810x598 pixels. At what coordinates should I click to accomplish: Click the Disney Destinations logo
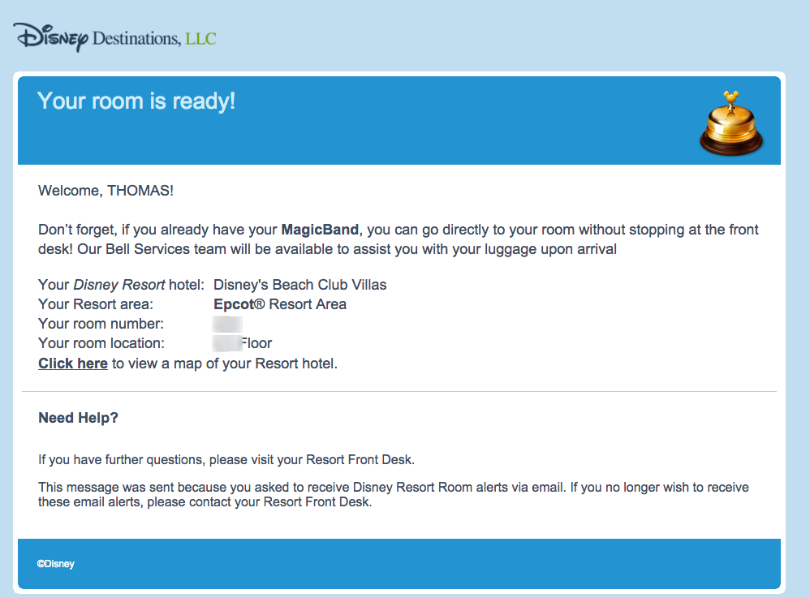(x=114, y=37)
